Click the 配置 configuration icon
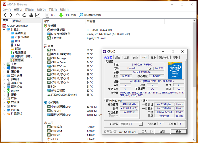198x143 pixels. (x=8, y=106)
